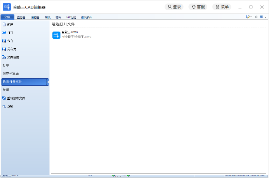Viewport: 269px width, 178px height.
Task: Choose 保存并发送 (Save and Send)
Action: (x=10, y=74)
